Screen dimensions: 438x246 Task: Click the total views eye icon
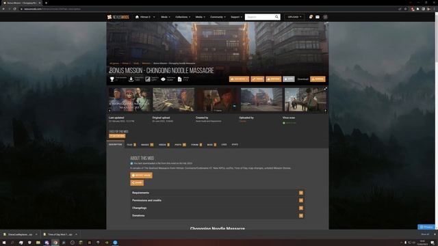click(163, 79)
